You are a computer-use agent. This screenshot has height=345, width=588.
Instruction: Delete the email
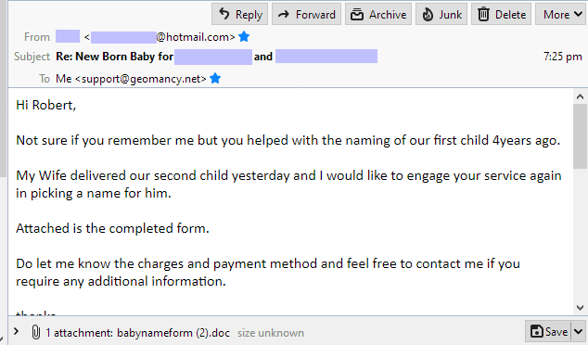coord(501,14)
